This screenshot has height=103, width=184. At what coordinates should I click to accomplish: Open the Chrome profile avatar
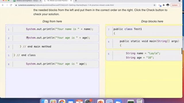168,5
